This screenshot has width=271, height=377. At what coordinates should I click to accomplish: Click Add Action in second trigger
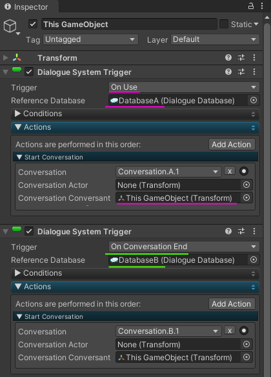(232, 304)
